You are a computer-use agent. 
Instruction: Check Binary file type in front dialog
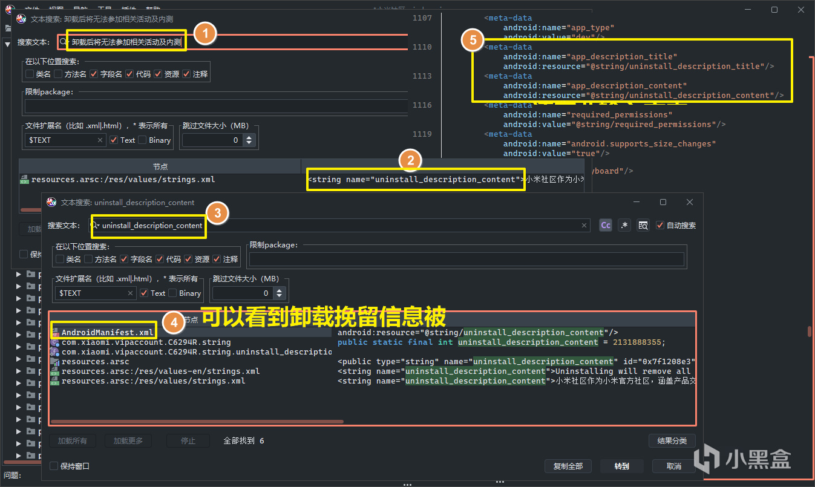pyautogui.click(x=173, y=293)
